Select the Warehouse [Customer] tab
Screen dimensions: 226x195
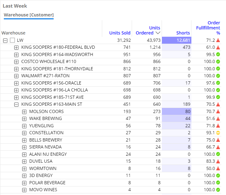pos(29,15)
